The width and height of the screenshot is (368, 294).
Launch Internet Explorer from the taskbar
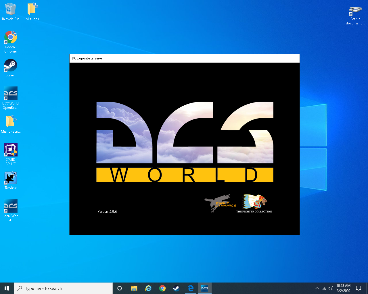click(148, 288)
